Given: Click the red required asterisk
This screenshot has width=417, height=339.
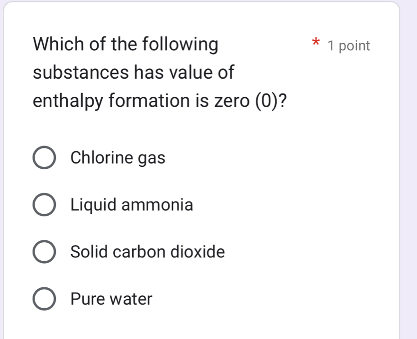Looking at the screenshot, I should tap(315, 44).
